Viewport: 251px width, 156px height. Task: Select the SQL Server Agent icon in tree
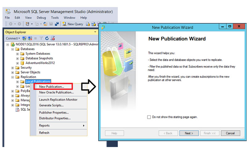point(17,110)
